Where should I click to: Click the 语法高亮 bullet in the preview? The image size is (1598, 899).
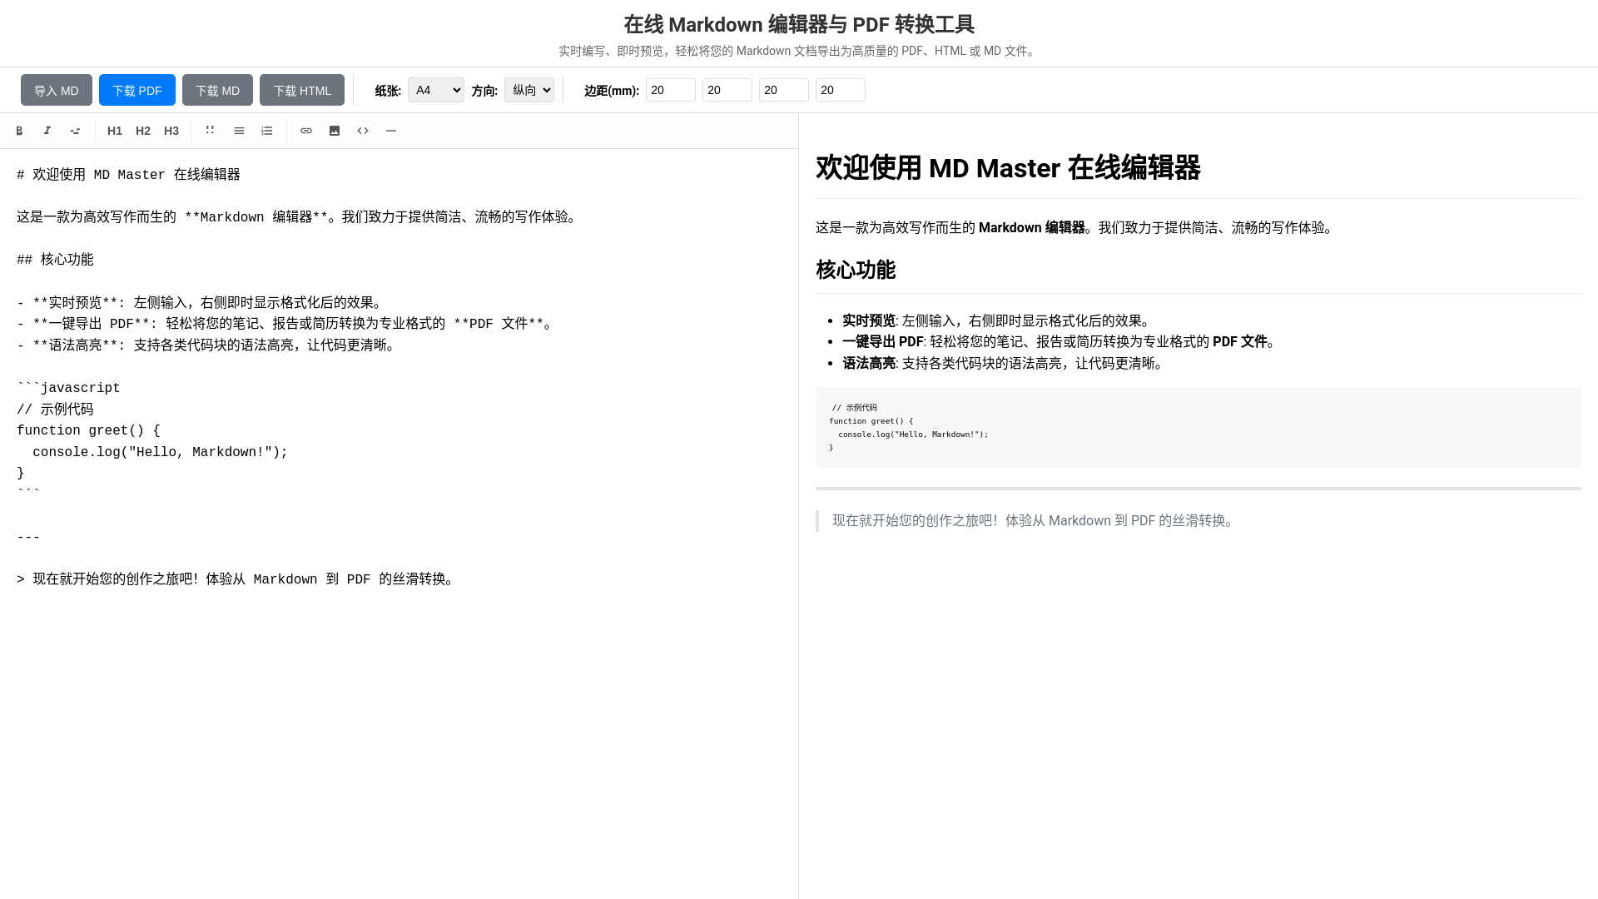click(x=1004, y=363)
